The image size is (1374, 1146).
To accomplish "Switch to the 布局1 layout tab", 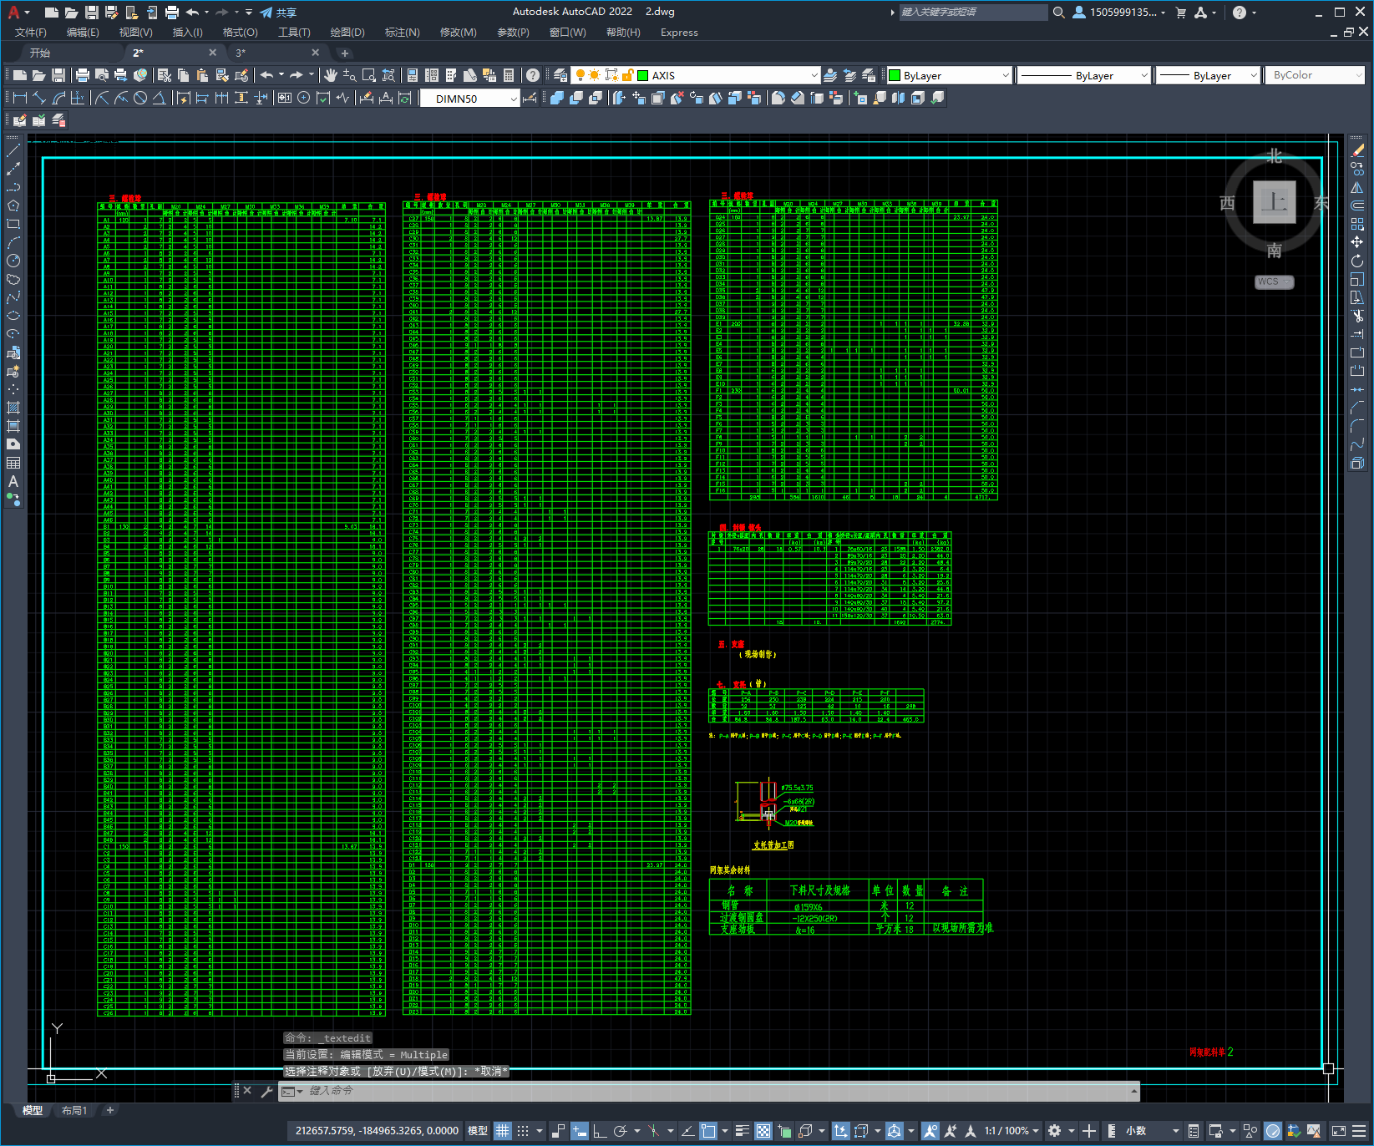I will (x=74, y=1110).
